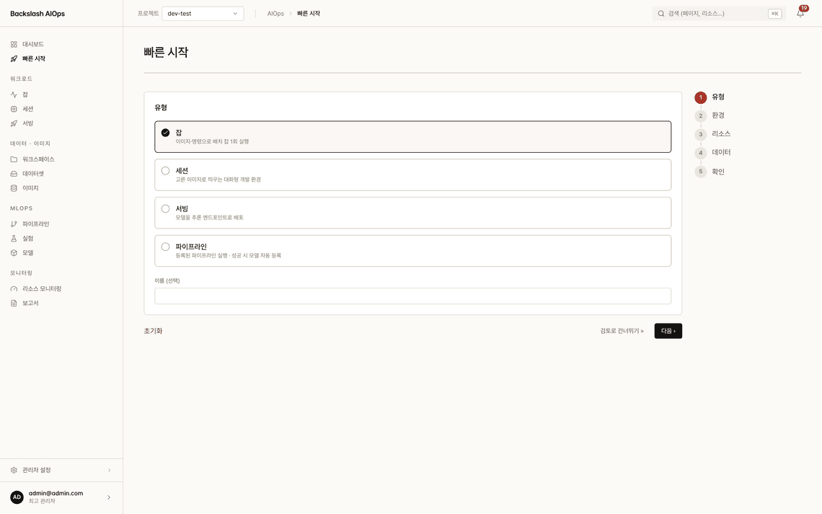Click the 관리자 설정 gear icon
Screen dimensions: 822x514
point(14,470)
